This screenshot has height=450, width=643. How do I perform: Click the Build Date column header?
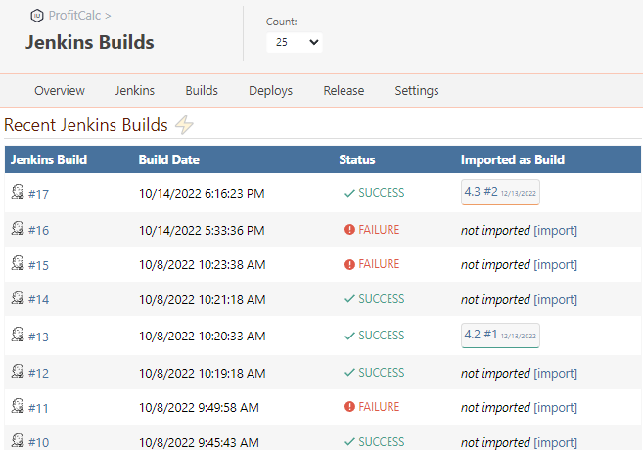[x=170, y=159]
